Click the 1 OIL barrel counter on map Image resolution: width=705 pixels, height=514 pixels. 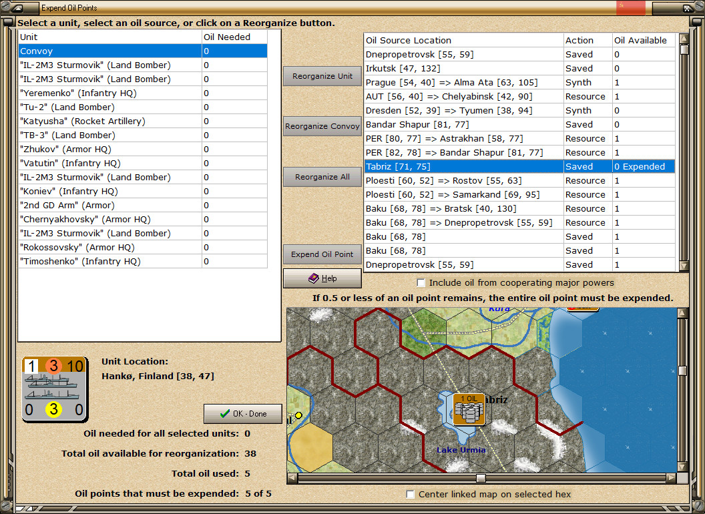(469, 409)
